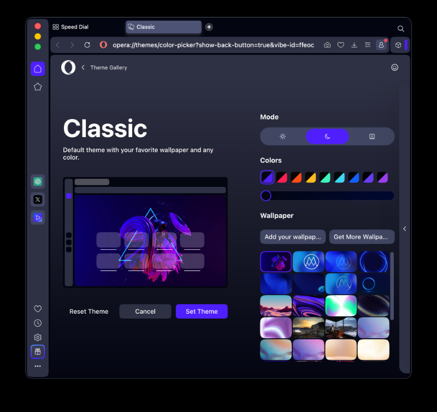This screenshot has width=437, height=412.
Task: Open Bookmarks star icon in sidebar
Action: point(38,87)
